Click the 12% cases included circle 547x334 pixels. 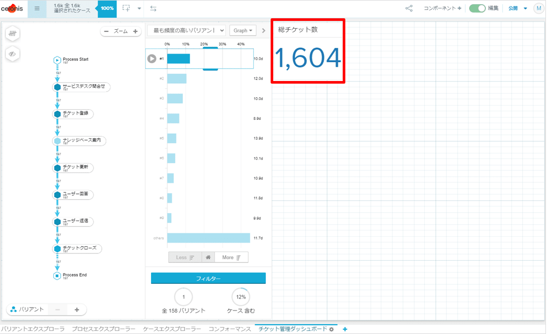(x=241, y=297)
